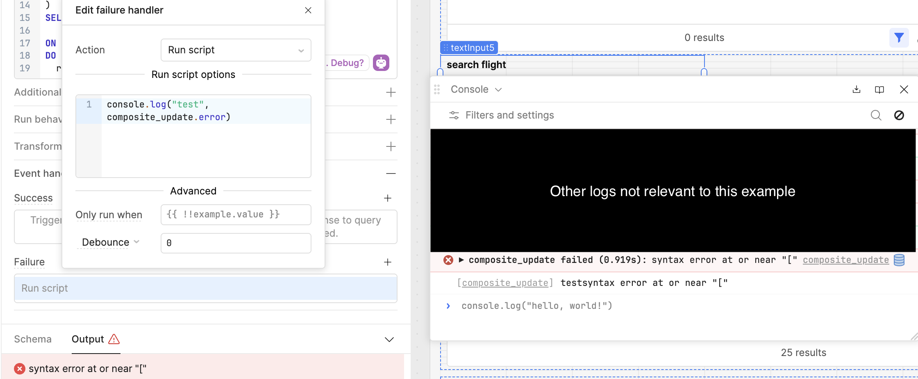Click the database icon beside composite_update error

pos(899,260)
